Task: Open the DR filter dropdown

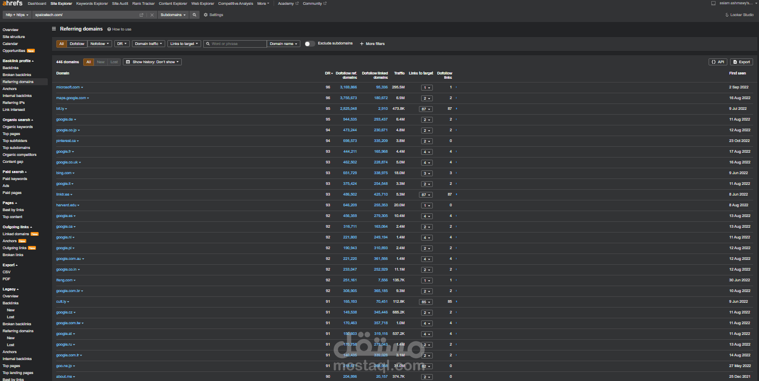Action: [122, 44]
